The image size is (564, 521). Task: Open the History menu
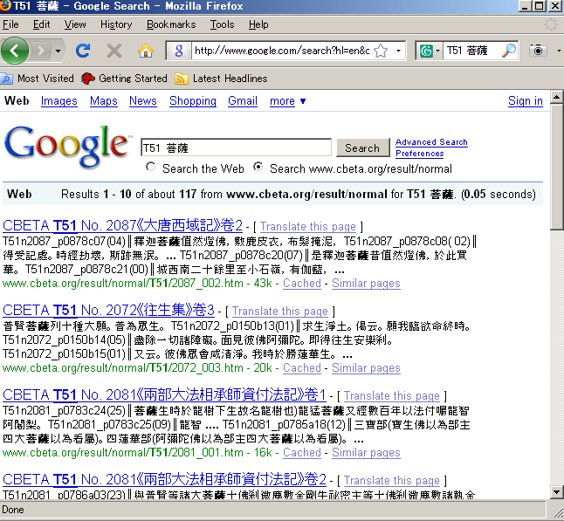pos(116,24)
